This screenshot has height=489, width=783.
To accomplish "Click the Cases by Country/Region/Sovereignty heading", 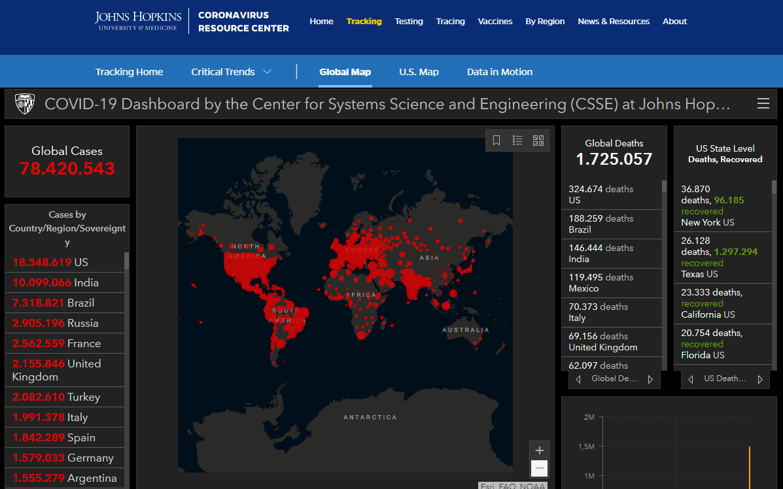I will coord(67,229).
